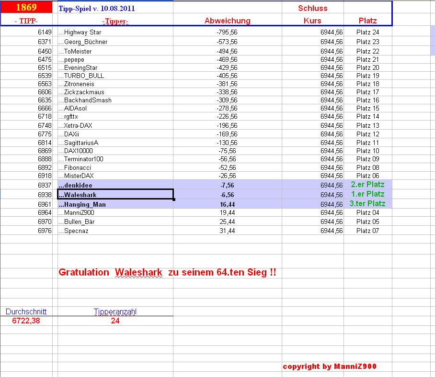Click the Xetra-DAX cell
This screenshot has height=377, width=435.
coord(115,125)
